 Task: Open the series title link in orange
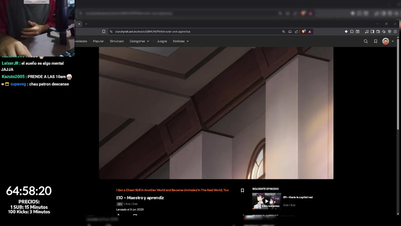pos(172,190)
